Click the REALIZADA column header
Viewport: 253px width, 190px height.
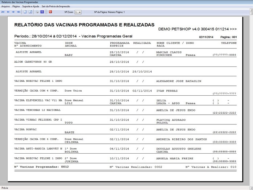pos(142,43)
